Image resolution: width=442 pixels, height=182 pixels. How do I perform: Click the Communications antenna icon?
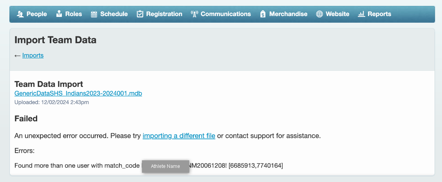click(194, 14)
